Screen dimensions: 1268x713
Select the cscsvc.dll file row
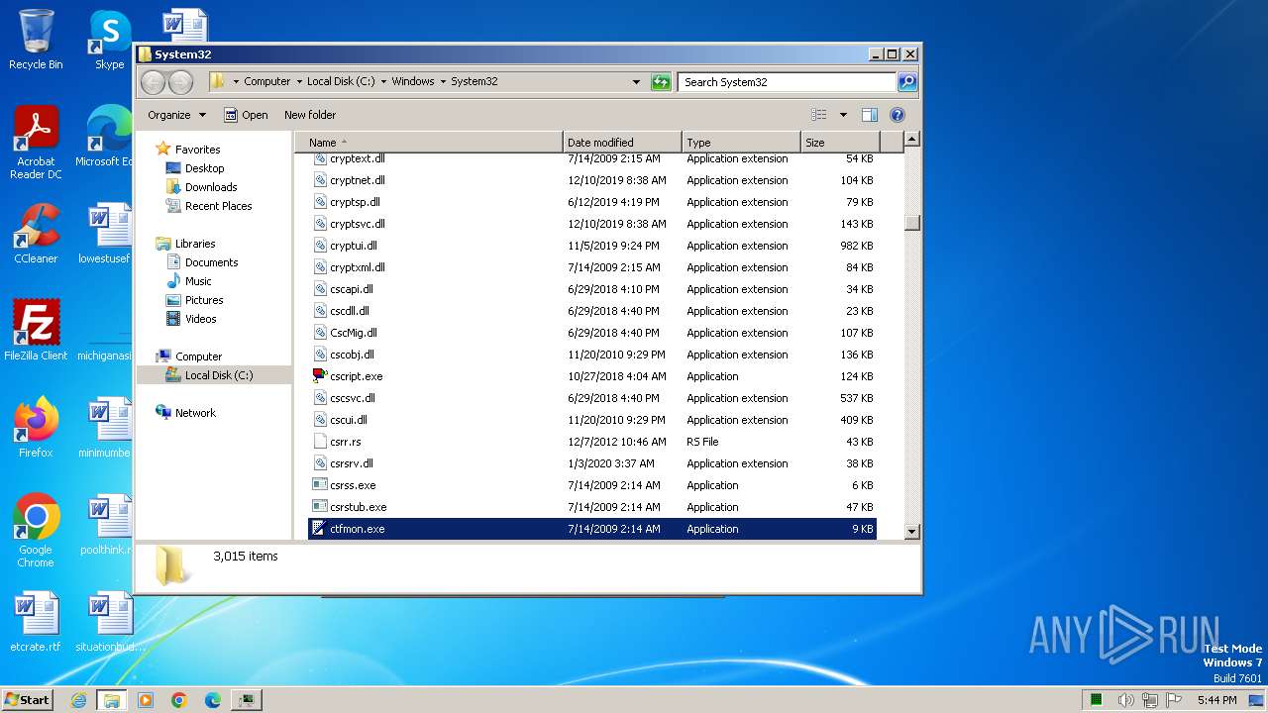pyautogui.click(x=592, y=398)
